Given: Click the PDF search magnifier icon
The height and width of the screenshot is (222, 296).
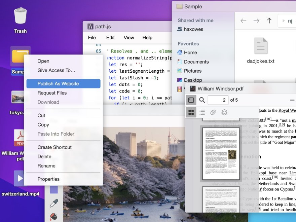Looking at the screenshot, I should tap(202, 100).
